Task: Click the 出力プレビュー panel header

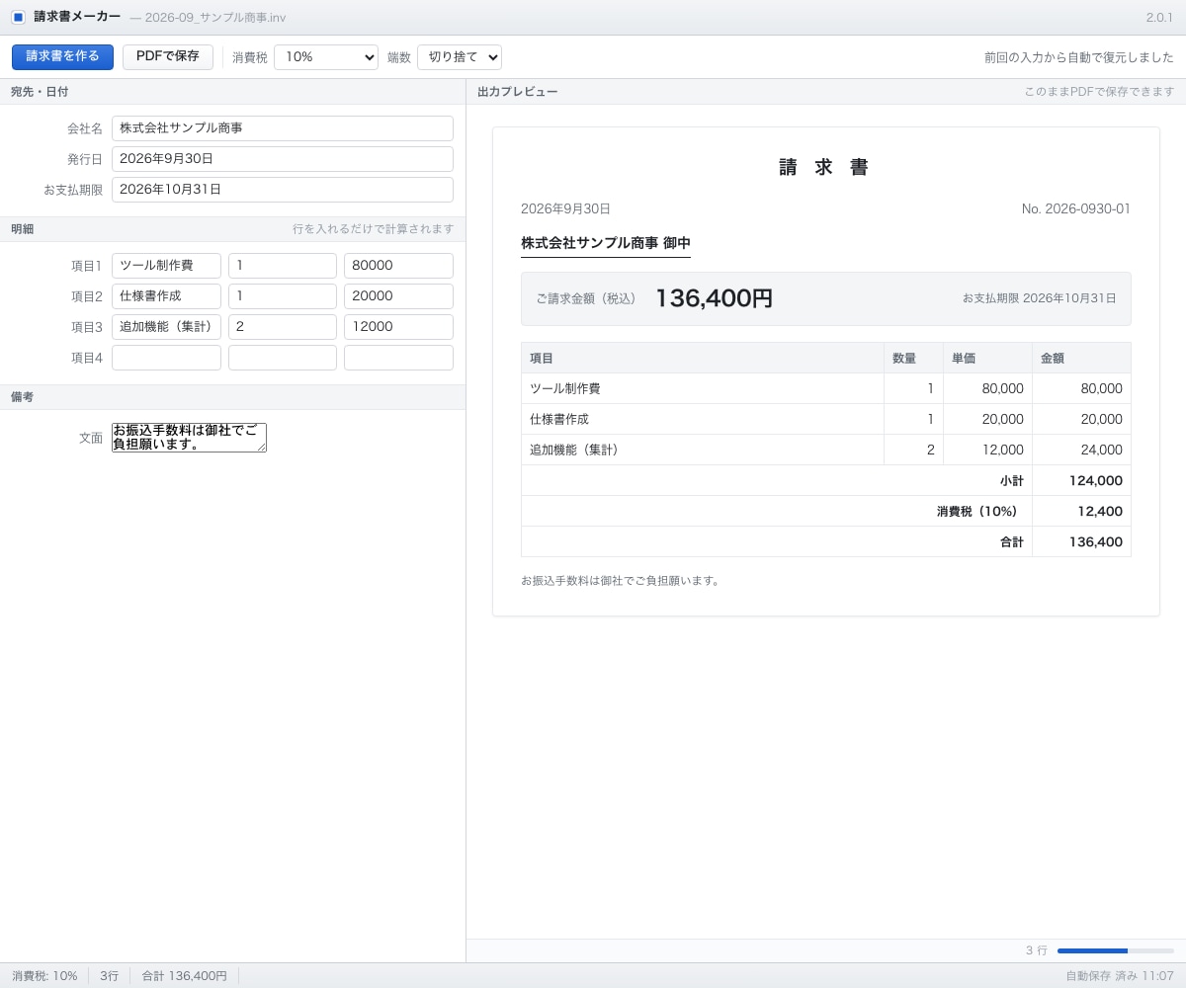Action: [826, 92]
